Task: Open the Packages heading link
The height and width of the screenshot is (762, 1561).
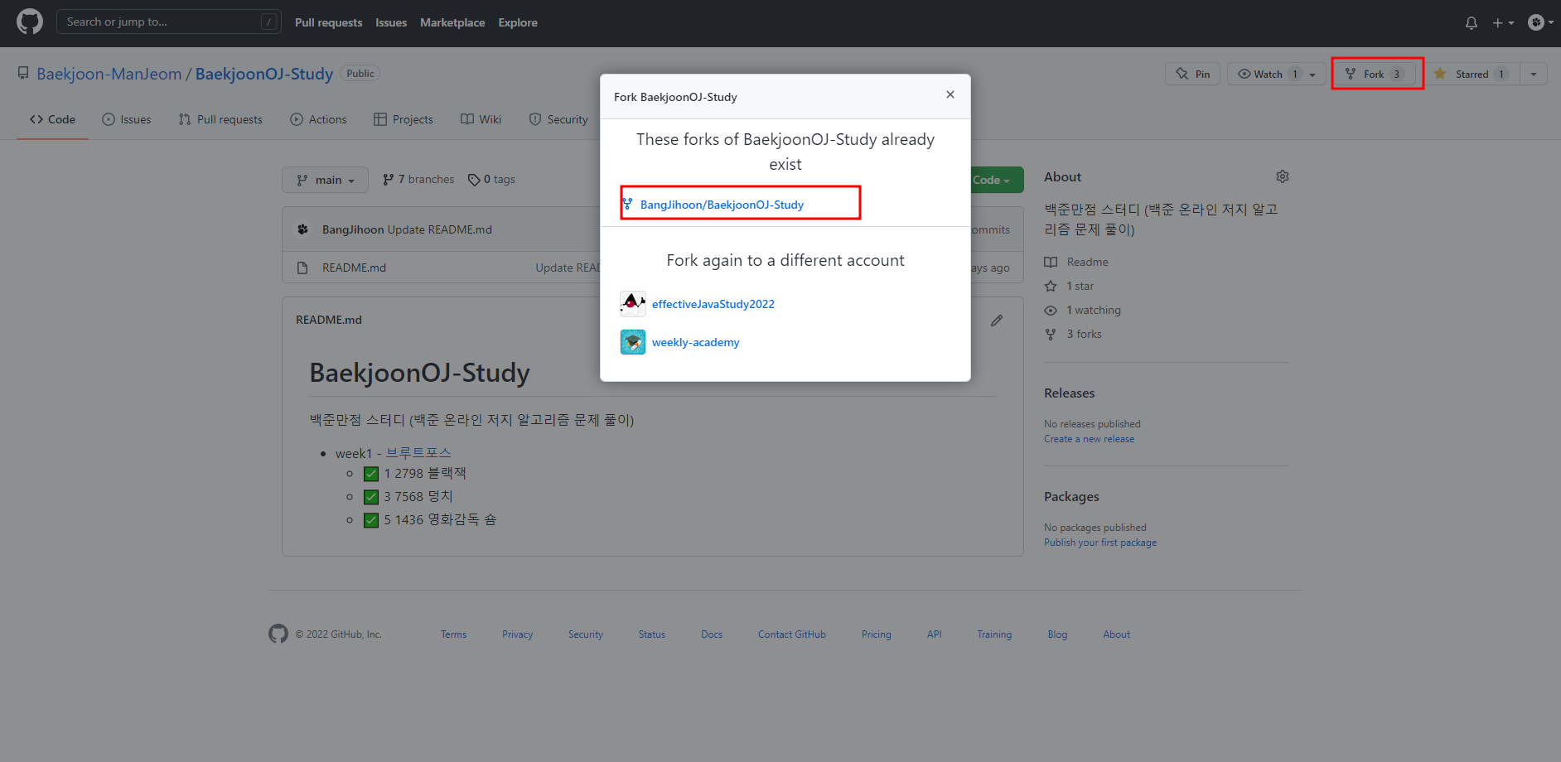Action: (x=1071, y=497)
